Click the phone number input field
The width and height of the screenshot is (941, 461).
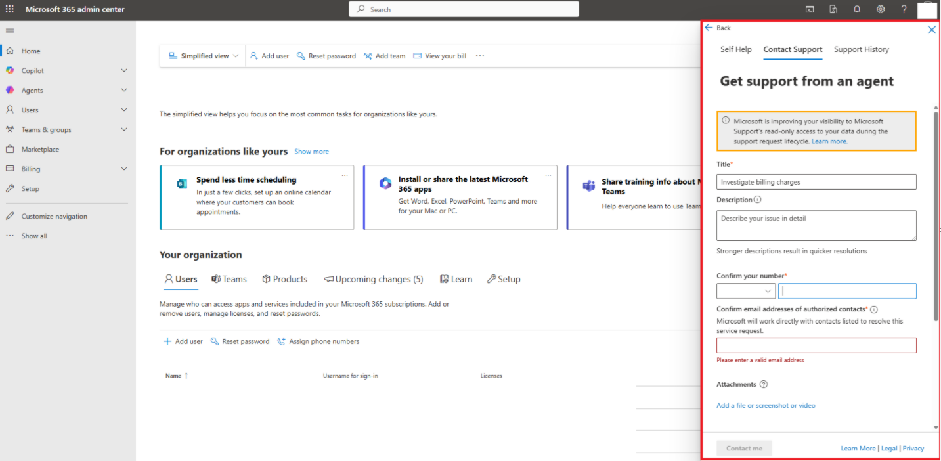pos(847,291)
